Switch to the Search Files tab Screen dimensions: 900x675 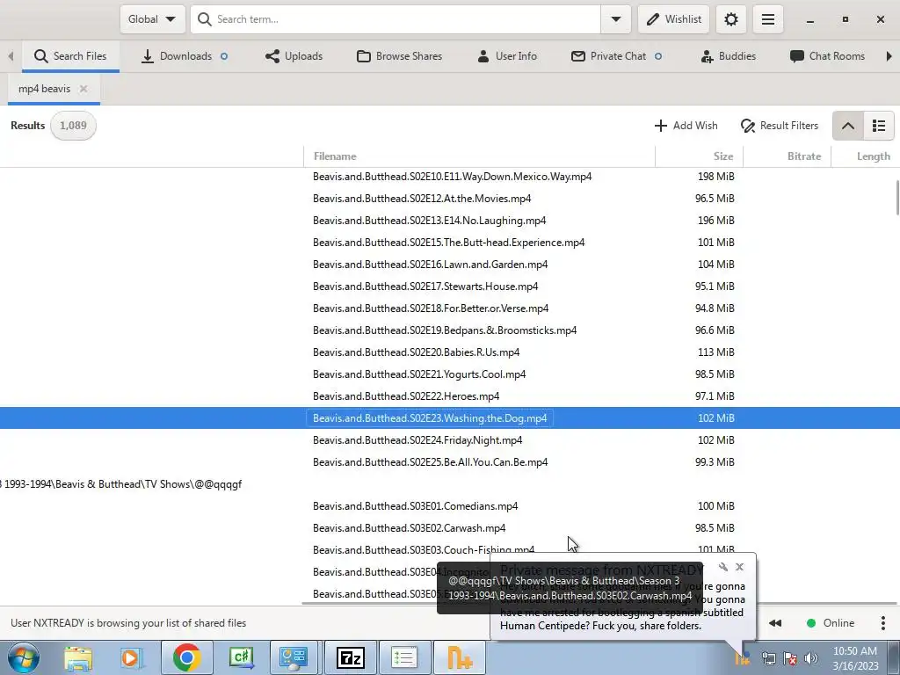tap(70, 56)
